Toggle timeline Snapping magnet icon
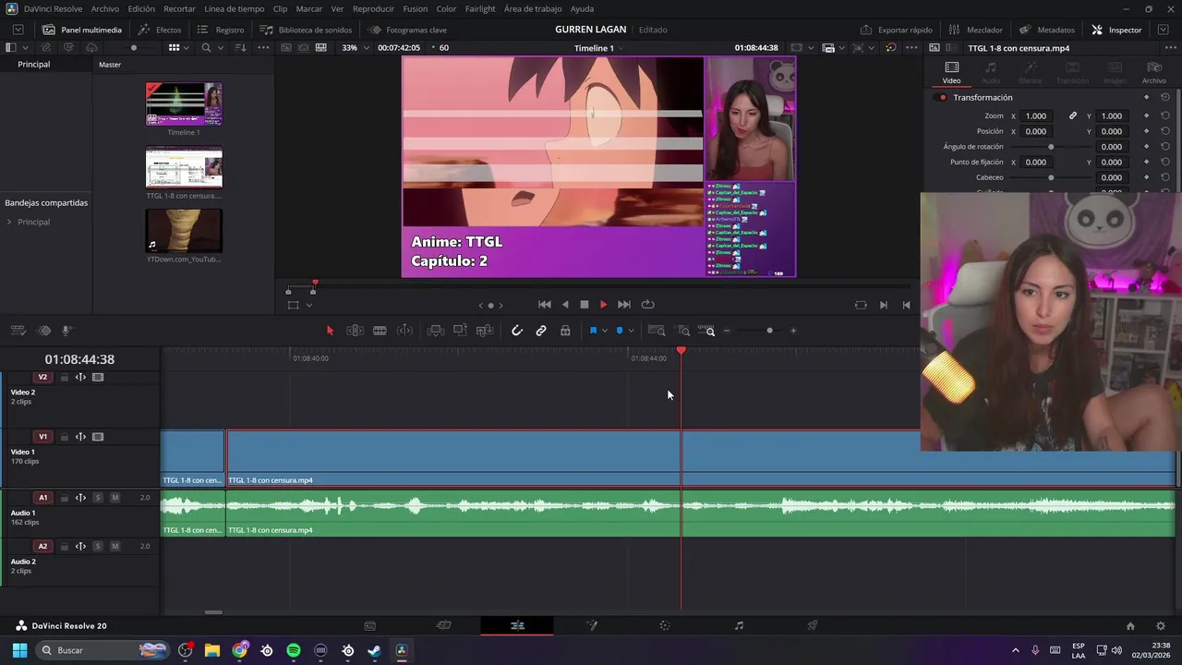The height and width of the screenshot is (665, 1182). (x=517, y=331)
